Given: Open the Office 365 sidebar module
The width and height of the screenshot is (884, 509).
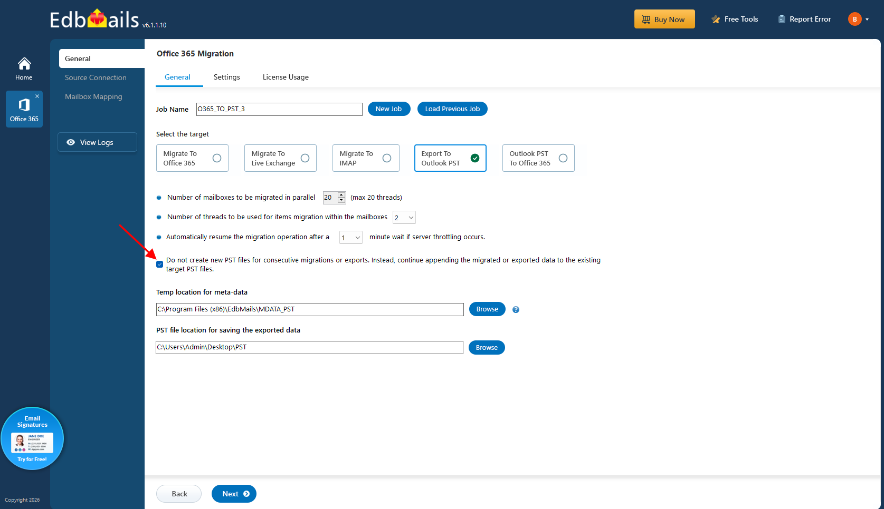Looking at the screenshot, I should pyautogui.click(x=24, y=109).
